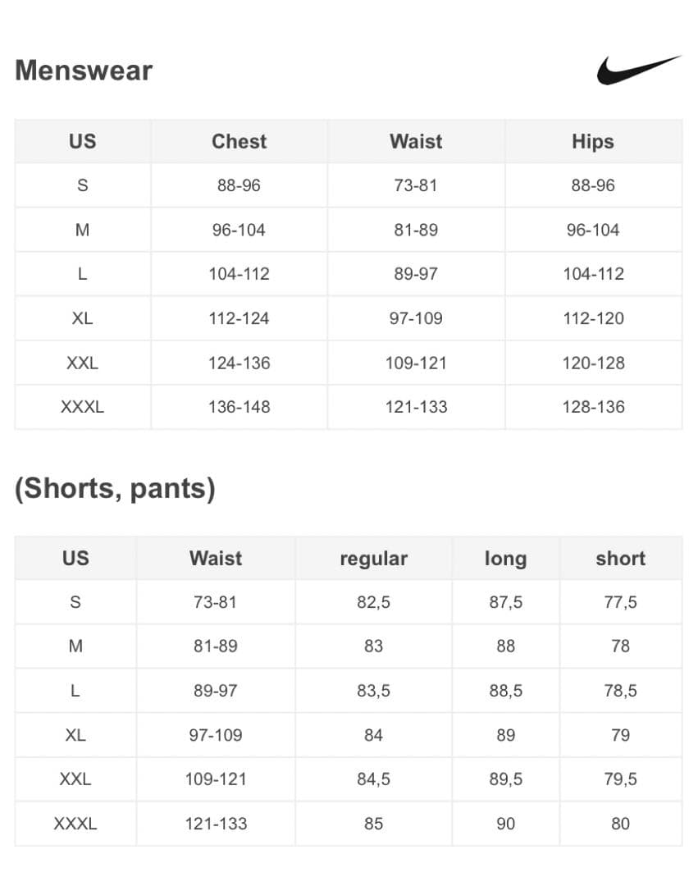Click the Nike swoosh logo
Screen dimensions: 698x886
[x=638, y=69]
